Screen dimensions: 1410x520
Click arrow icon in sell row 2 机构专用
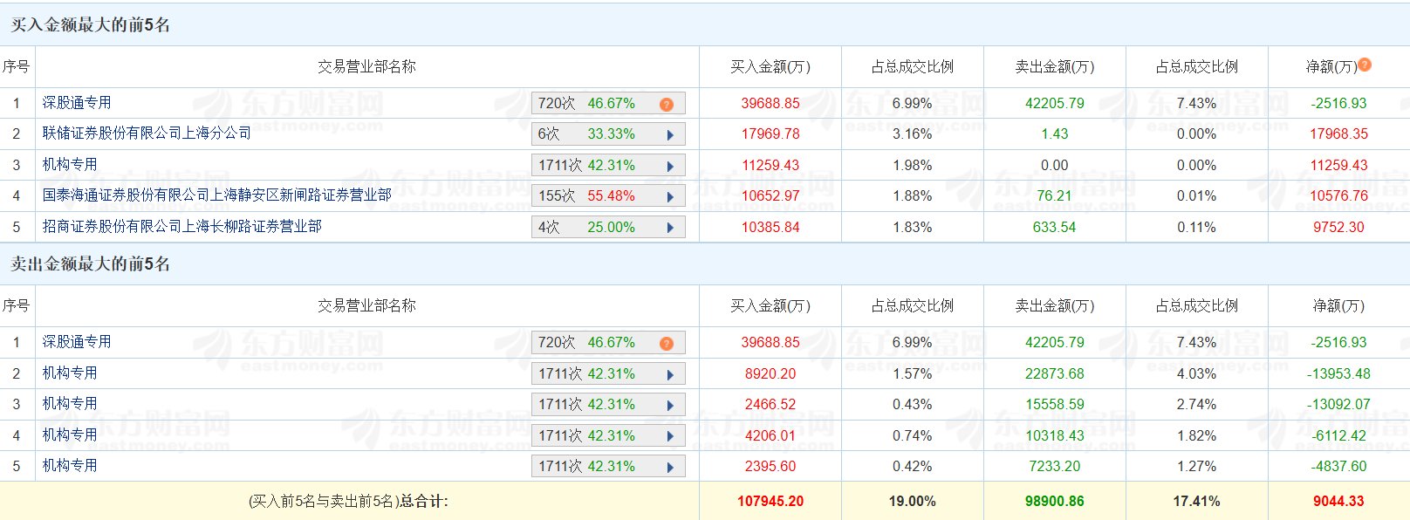(670, 375)
